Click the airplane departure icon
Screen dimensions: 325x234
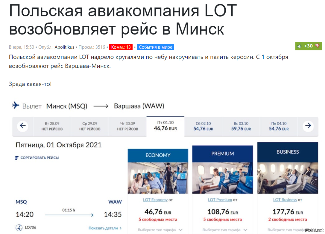point(16,105)
